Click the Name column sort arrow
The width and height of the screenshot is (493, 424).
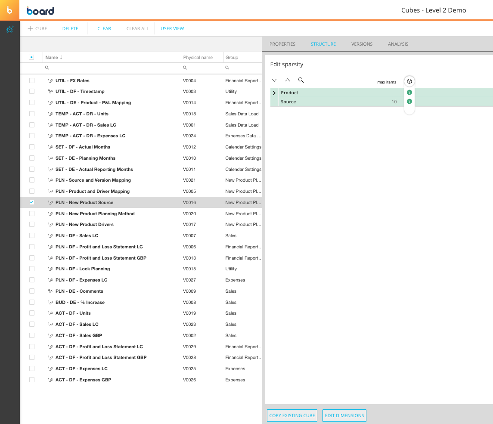click(x=61, y=57)
